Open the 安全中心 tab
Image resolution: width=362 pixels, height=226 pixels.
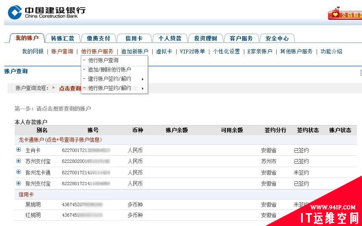[277, 38]
